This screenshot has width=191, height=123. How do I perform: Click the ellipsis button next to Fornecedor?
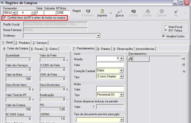33,13
